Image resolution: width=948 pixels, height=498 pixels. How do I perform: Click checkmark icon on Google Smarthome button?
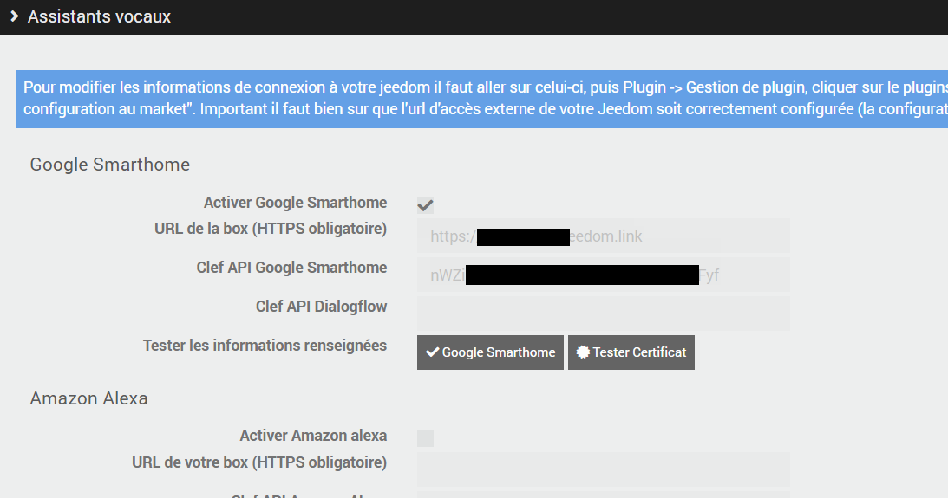tap(432, 352)
